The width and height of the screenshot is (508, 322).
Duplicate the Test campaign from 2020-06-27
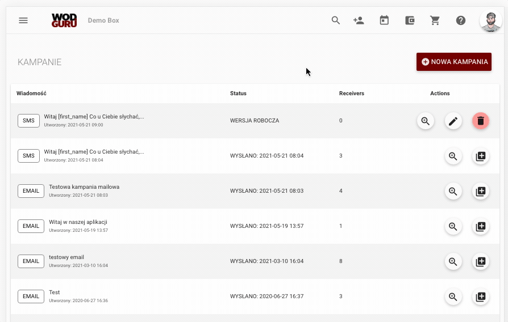(481, 297)
